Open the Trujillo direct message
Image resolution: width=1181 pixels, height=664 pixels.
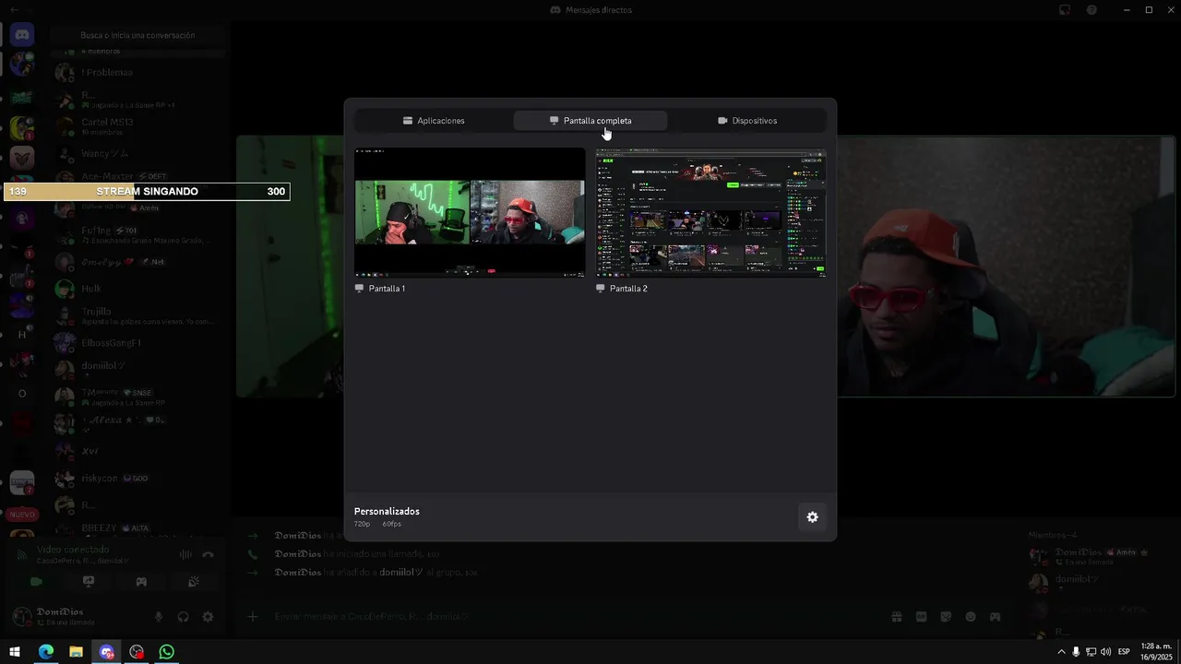tap(138, 316)
